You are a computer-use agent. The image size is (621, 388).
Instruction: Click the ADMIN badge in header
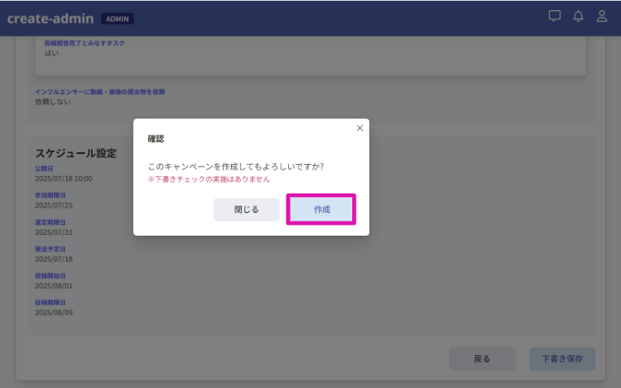[x=117, y=19]
